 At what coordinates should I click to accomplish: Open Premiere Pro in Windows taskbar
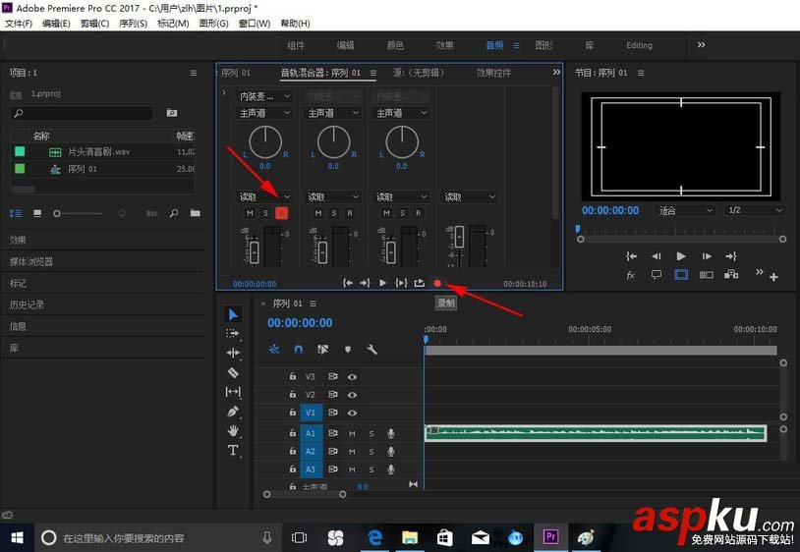(550, 537)
